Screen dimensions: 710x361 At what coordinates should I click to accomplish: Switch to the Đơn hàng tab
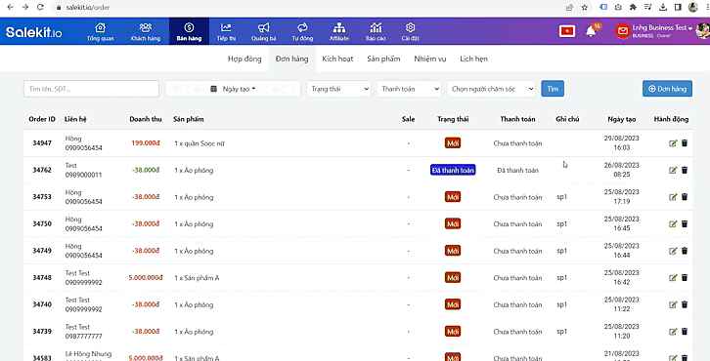click(291, 59)
